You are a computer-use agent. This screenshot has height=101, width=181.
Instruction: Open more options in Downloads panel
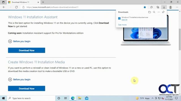click(159, 12)
